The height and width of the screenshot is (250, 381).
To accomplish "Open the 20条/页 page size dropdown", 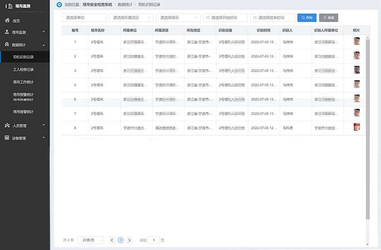I will tap(90, 240).
